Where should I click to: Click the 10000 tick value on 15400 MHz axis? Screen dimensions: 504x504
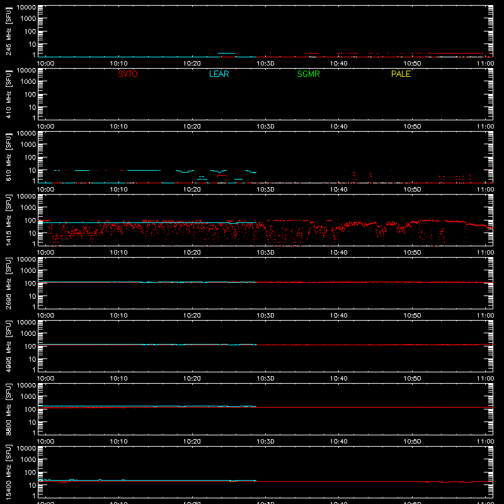point(26,449)
